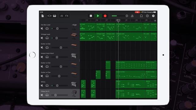Select the playhead marker on ruler
The image size is (196, 110).
click(x=118, y=21)
